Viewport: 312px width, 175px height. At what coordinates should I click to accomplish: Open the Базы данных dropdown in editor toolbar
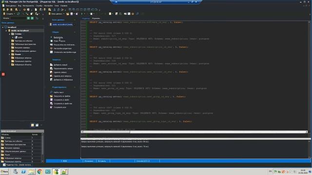[57, 14]
